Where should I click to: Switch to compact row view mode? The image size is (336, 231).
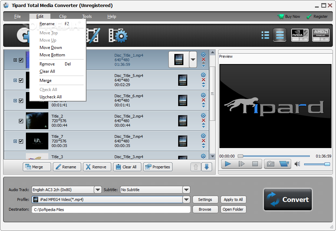click(279, 35)
